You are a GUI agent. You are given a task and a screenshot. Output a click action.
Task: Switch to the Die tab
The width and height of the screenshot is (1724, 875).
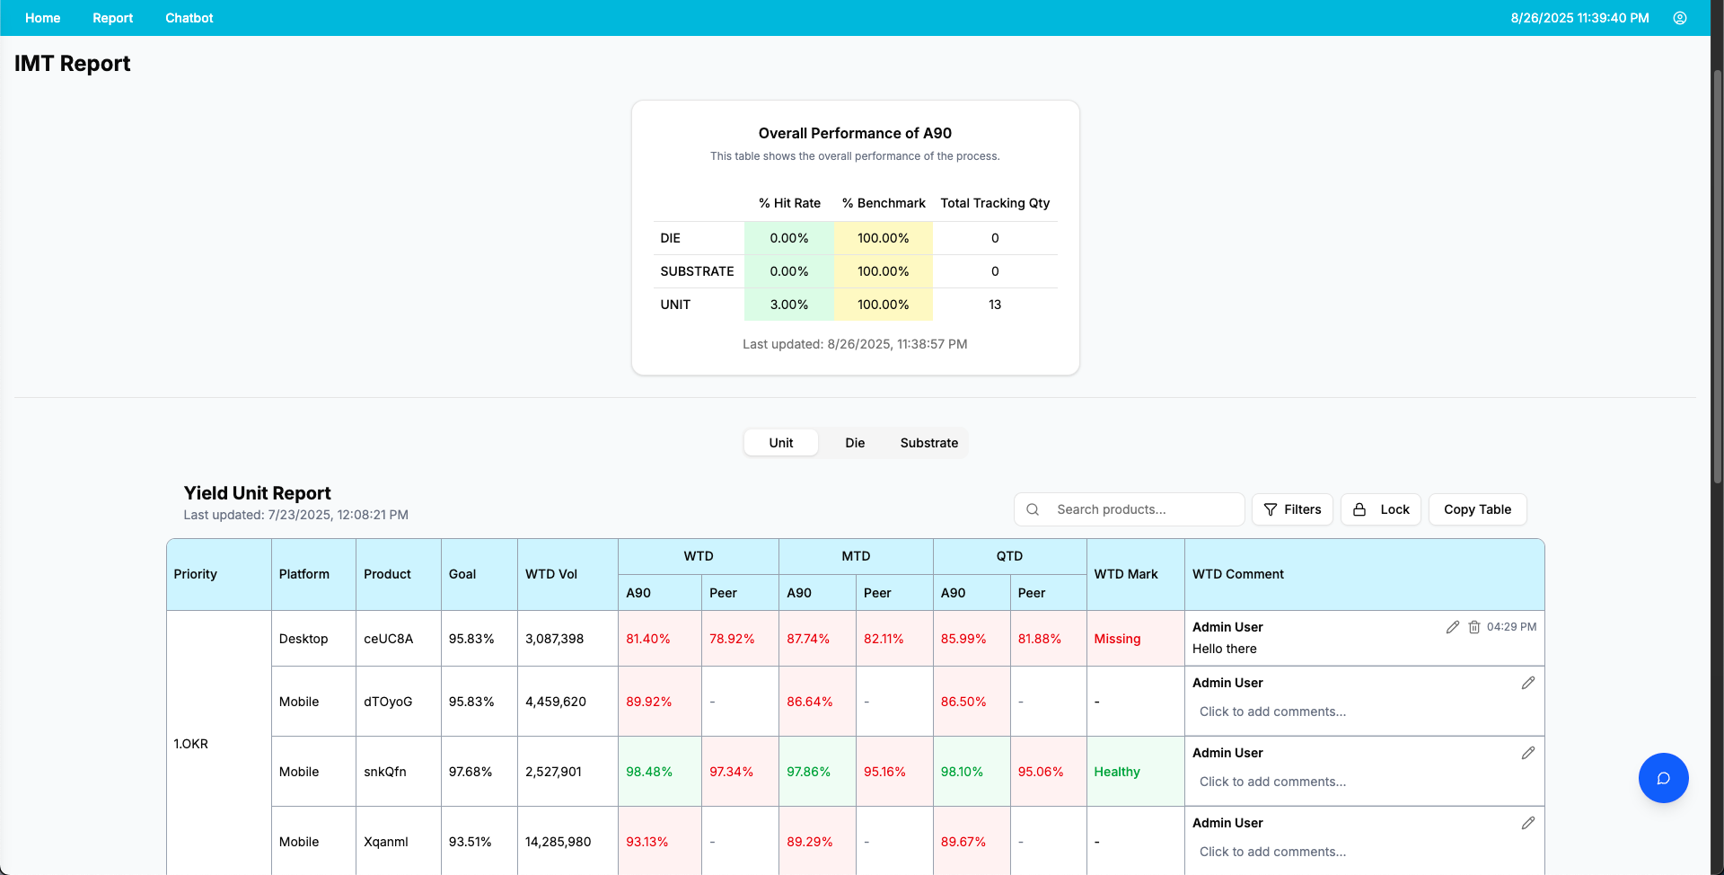pyautogui.click(x=855, y=443)
